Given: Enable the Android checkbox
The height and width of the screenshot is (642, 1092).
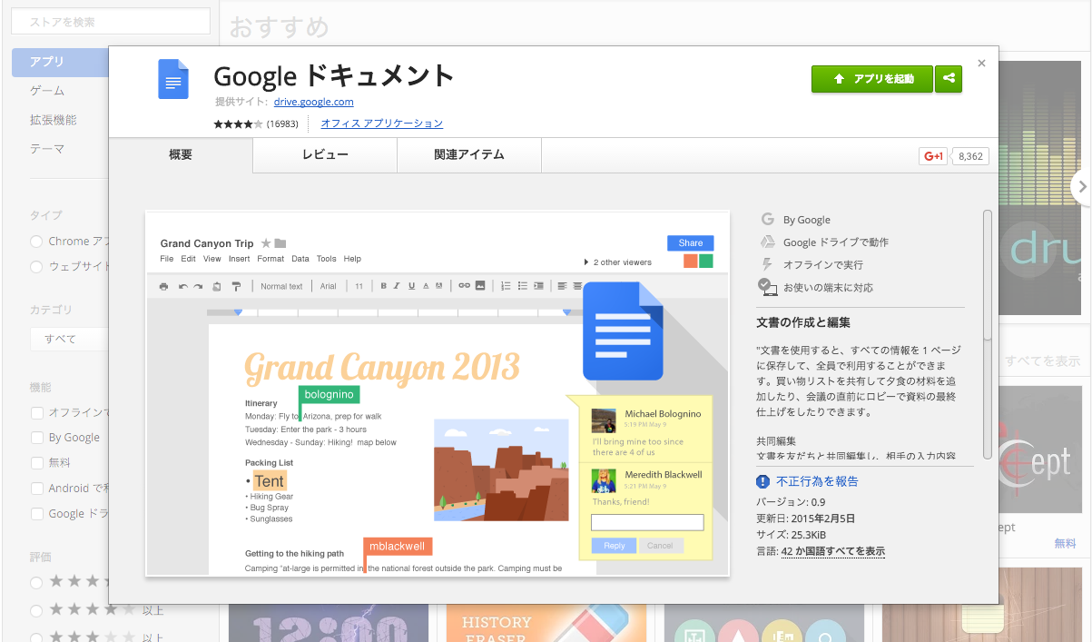Looking at the screenshot, I should tap(37, 489).
